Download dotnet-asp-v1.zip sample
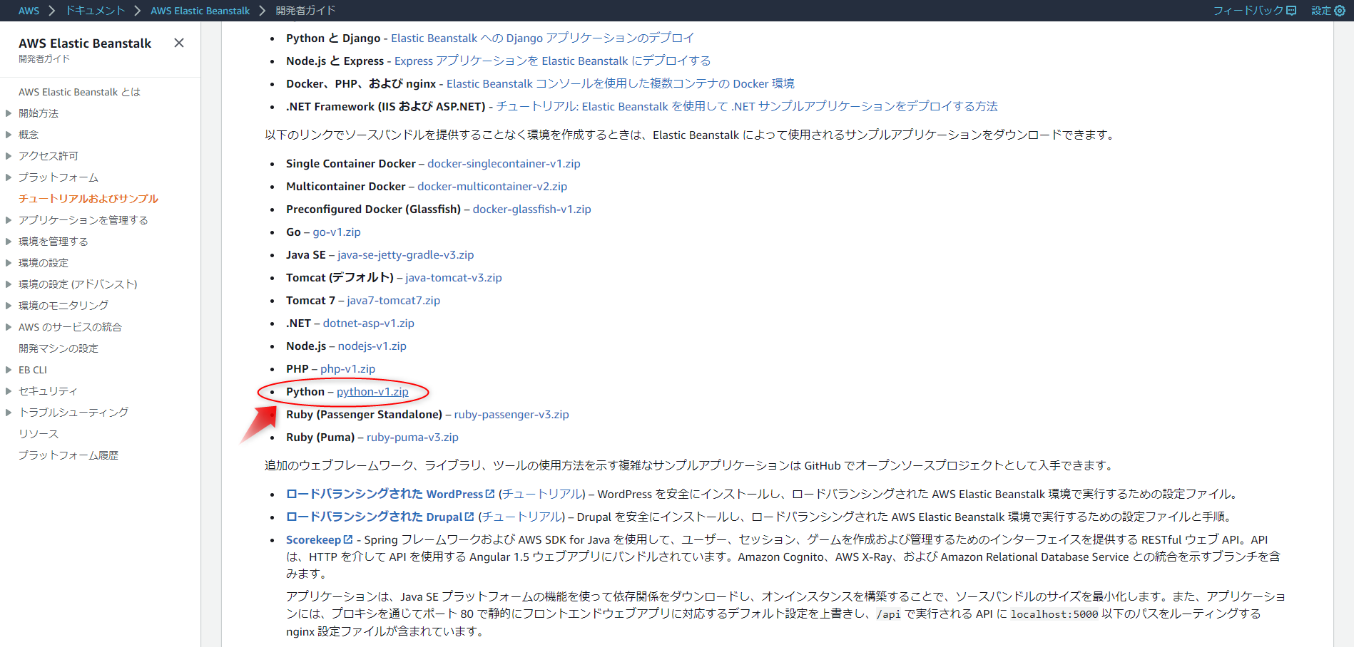Image resolution: width=1354 pixels, height=647 pixels. tap(368, 323)
